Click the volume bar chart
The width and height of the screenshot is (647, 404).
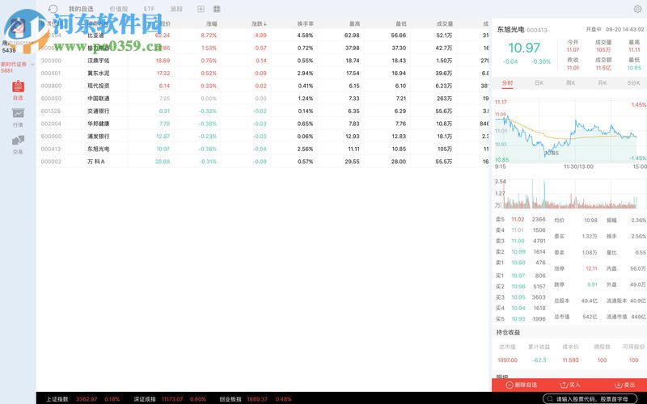pyautogui.click(x=570, y=194)
